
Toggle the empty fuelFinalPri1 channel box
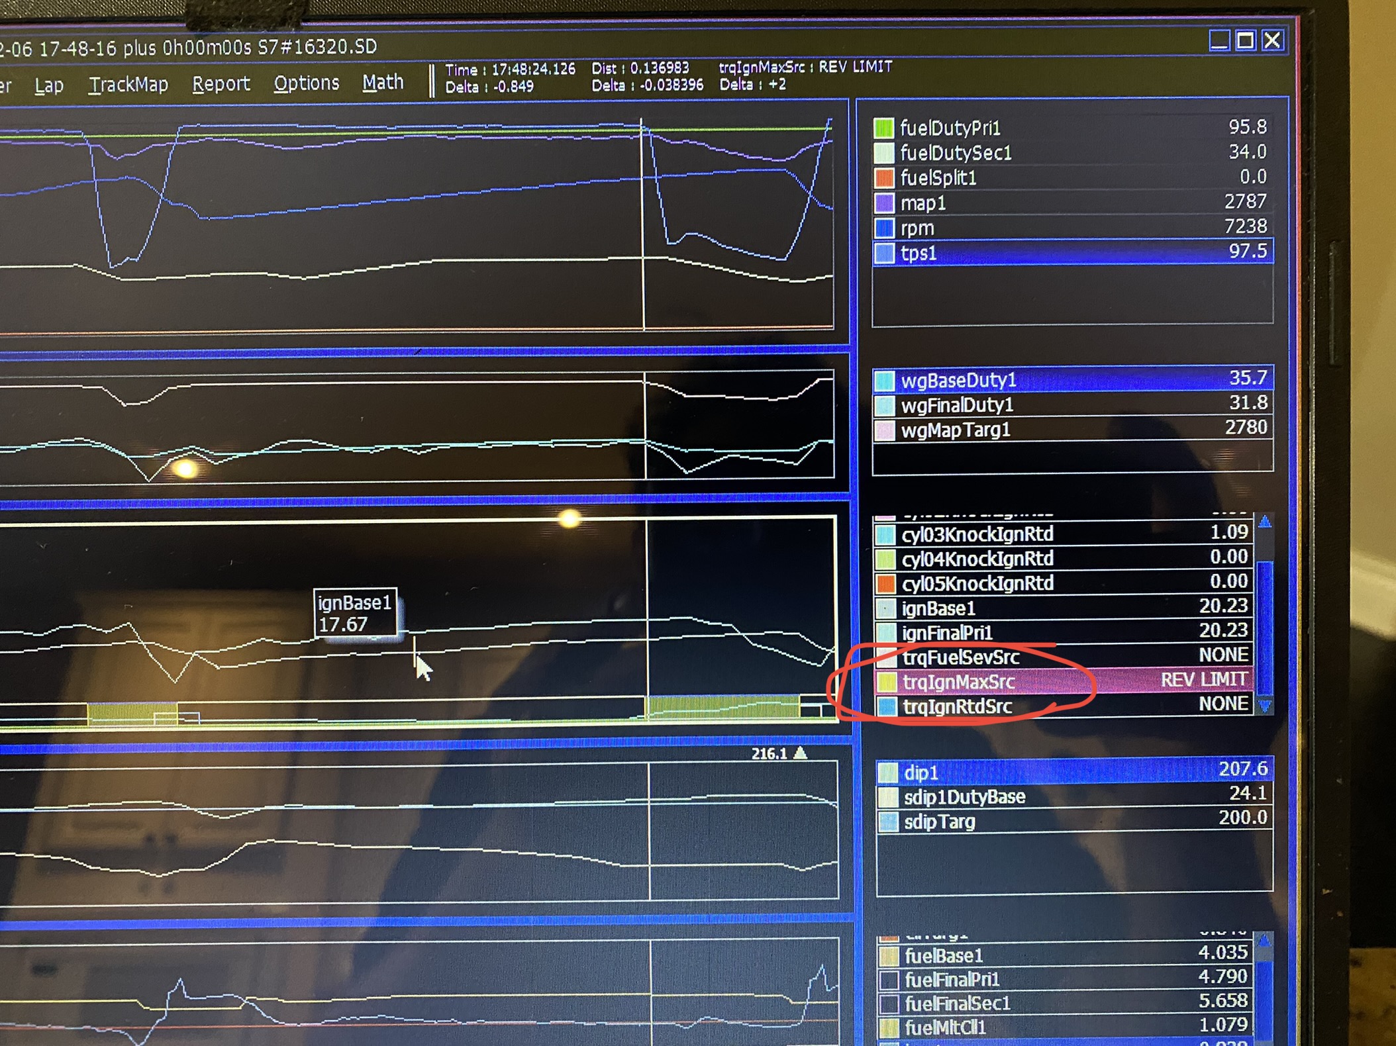(888, 979)
